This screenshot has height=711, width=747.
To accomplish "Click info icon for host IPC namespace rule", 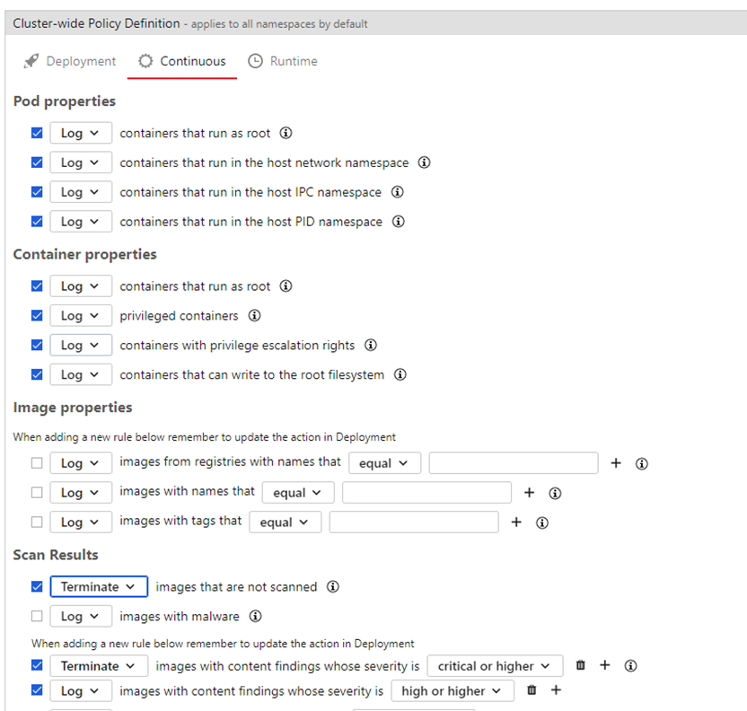I will [397, 192].
